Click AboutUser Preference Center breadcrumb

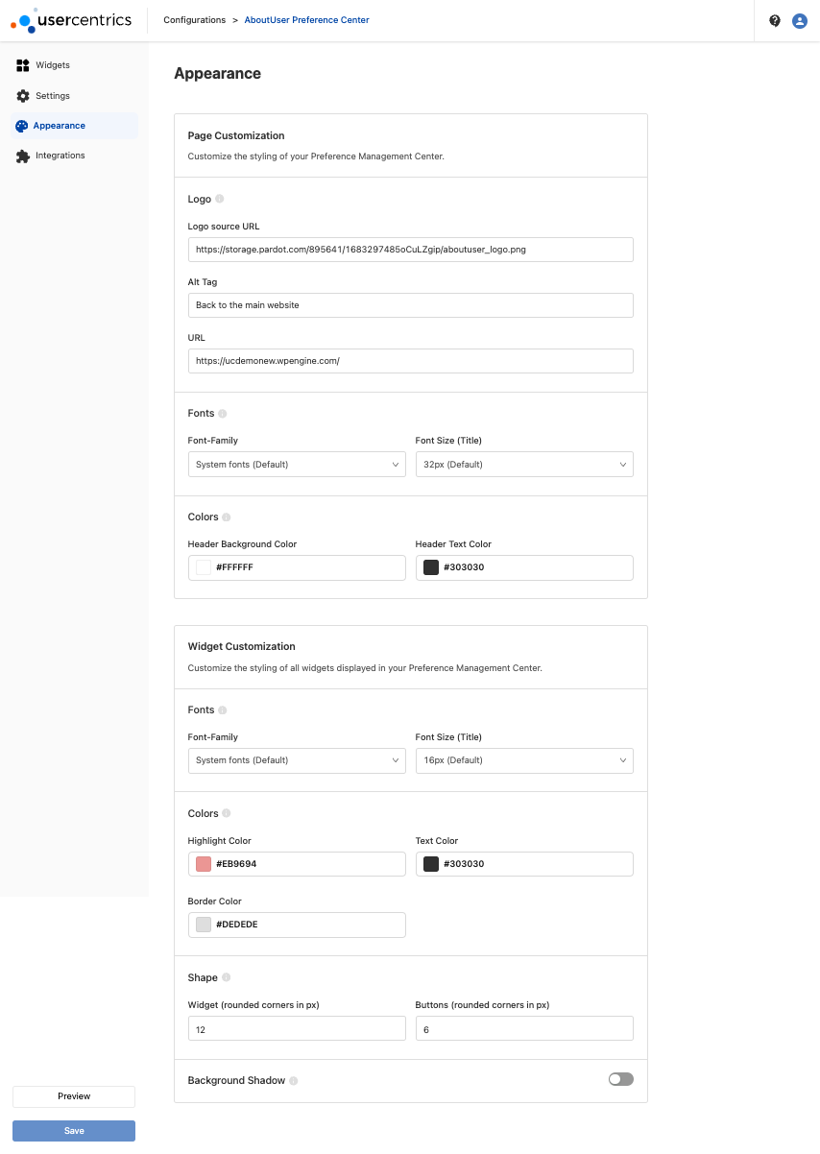point(306,20)
